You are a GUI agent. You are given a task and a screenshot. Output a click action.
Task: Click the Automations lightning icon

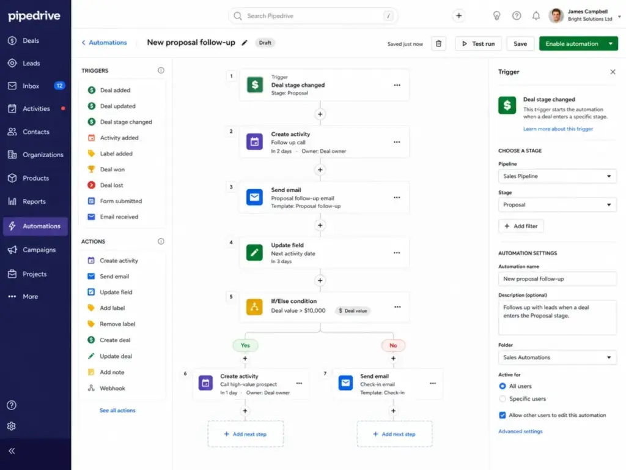coord(12,226)
